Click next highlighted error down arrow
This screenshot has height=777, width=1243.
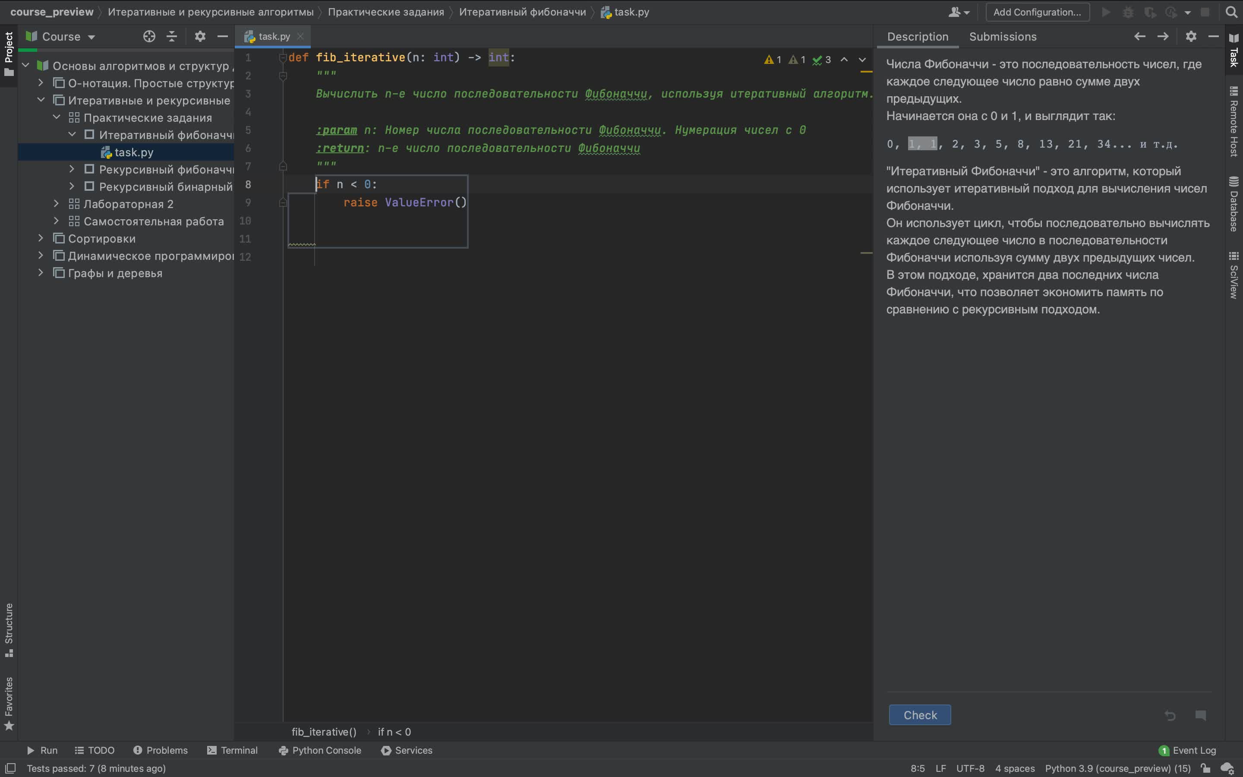point(862,60)
